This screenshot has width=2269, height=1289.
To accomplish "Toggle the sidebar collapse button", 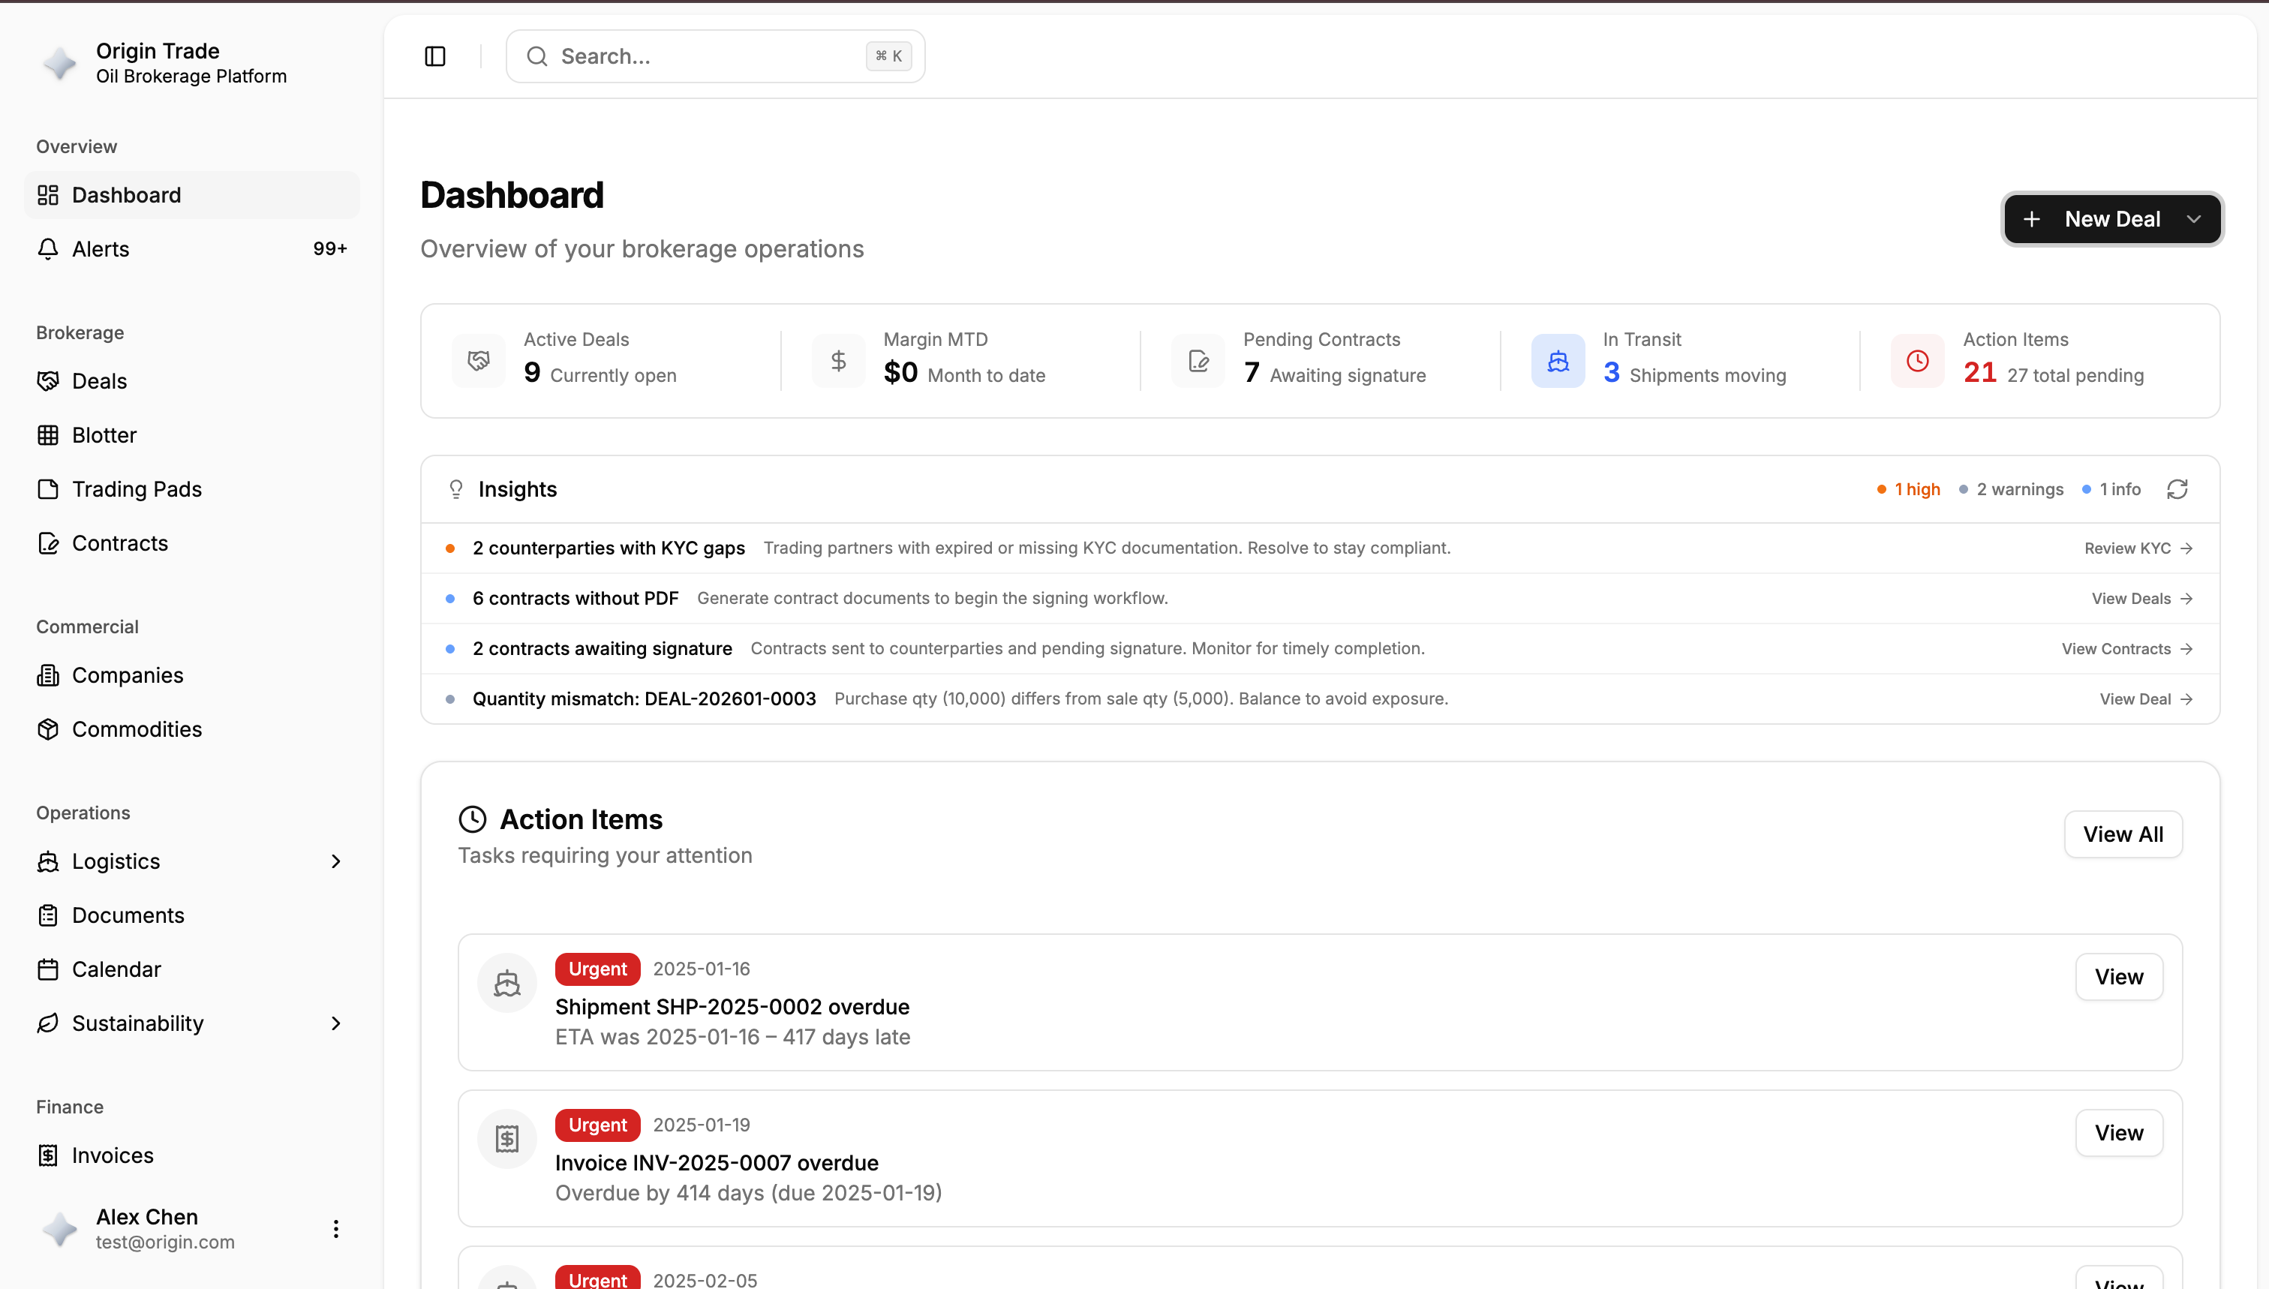I will pos(434,56).
